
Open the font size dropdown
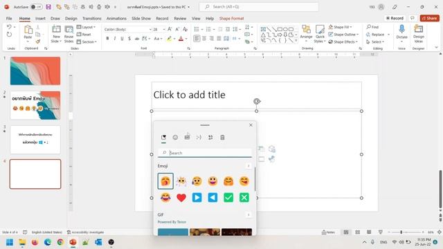(164, 29)
